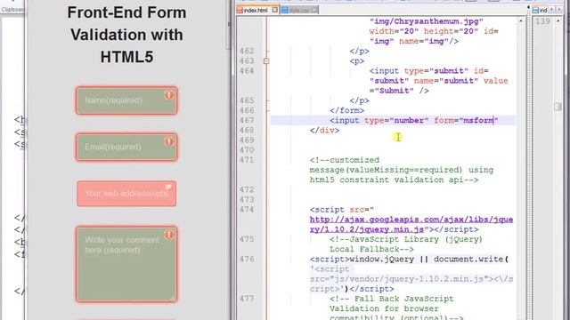Click the browser page scrollbar thumb
This screenshot has width=570, height=320.
pyautogui.click(x=229, y=25)
